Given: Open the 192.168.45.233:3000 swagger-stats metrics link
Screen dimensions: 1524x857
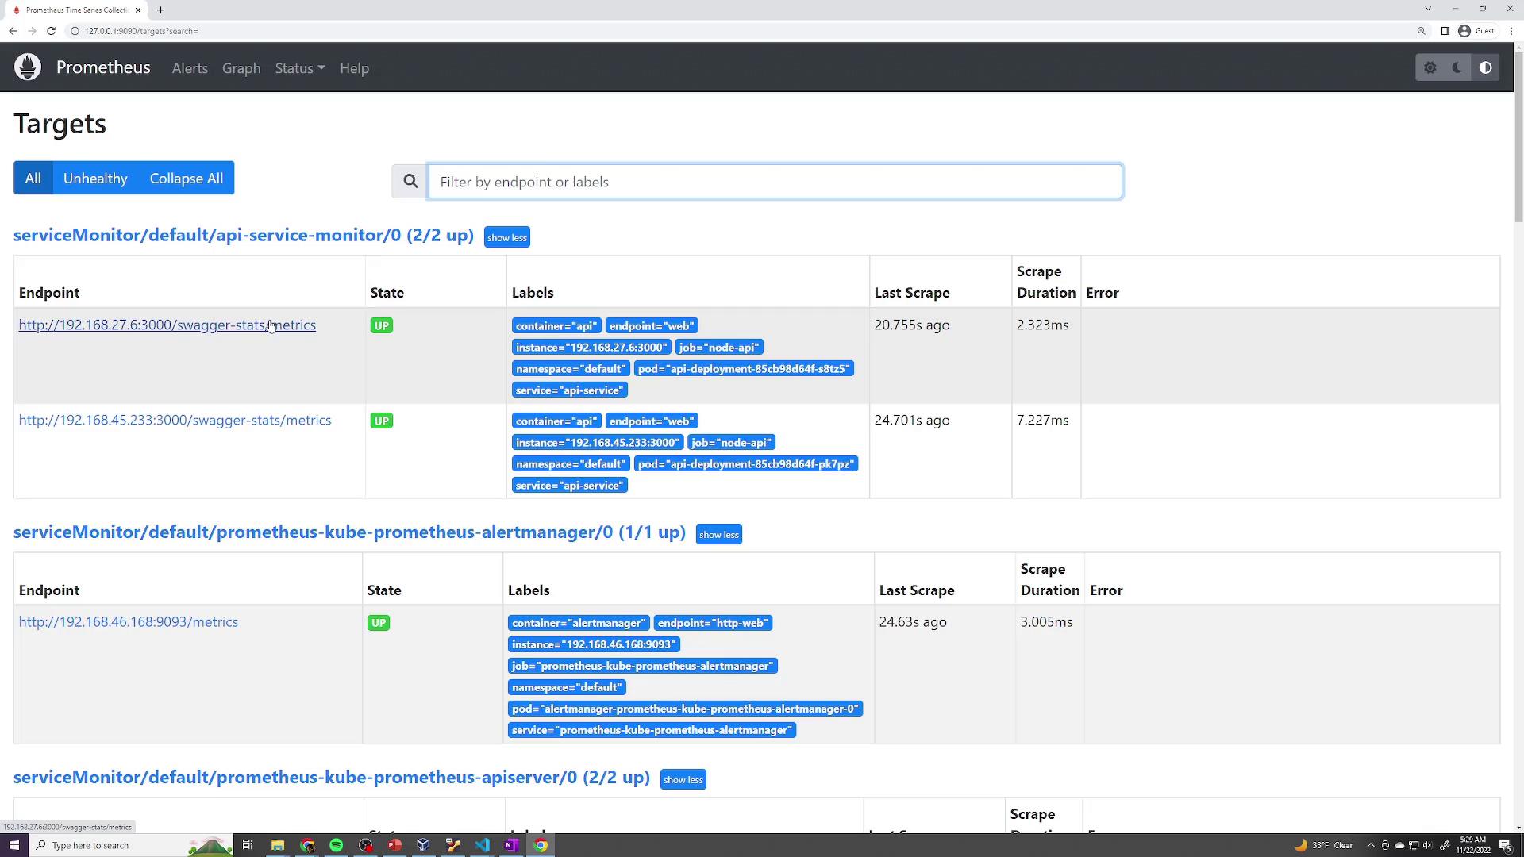Looking at the screenshot, I should [175, 421].
